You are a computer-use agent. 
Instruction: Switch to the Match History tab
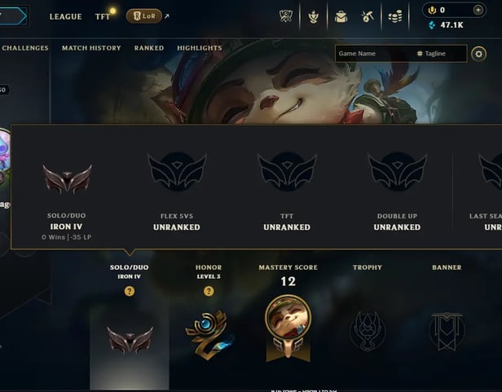click(x=91, y=48)
